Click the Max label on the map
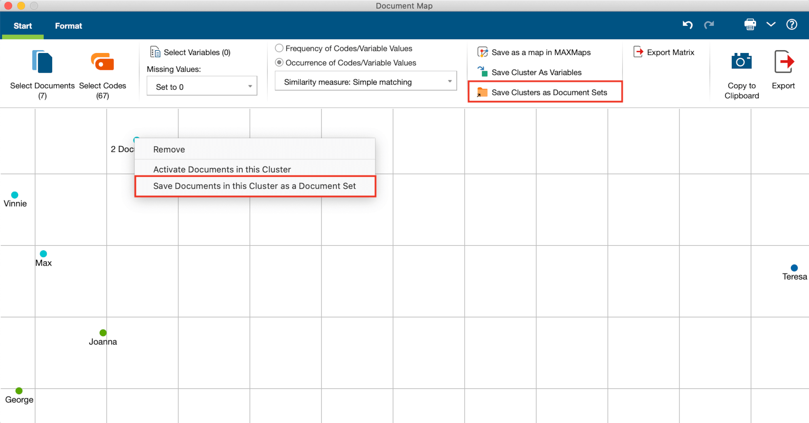 click(43, 263)
